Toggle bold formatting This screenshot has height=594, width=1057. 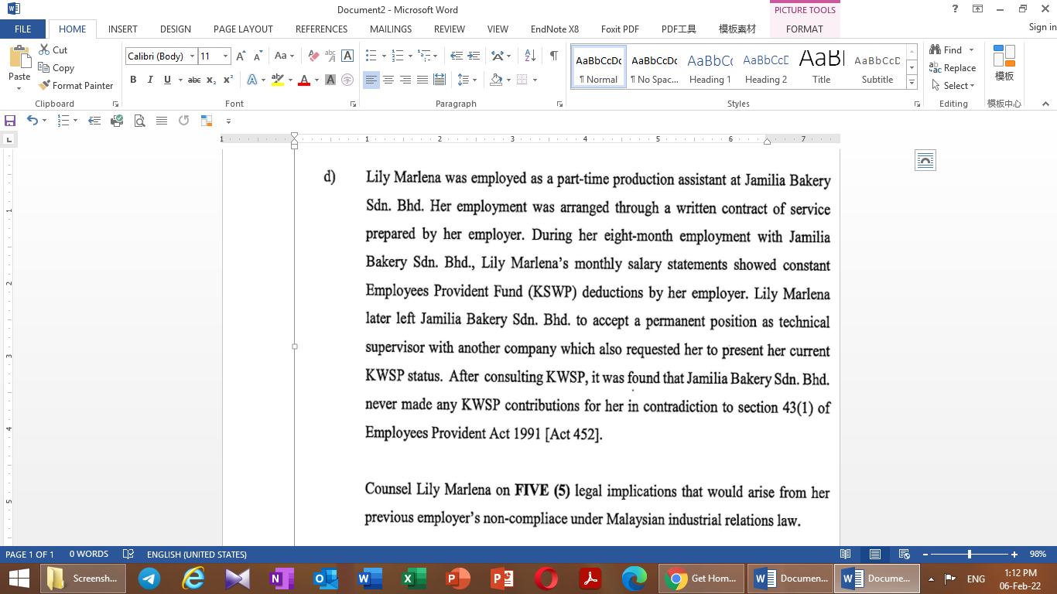[x=132, y=80]
